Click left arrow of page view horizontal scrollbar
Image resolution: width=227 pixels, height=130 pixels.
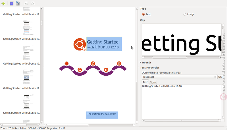click(45, 125)
